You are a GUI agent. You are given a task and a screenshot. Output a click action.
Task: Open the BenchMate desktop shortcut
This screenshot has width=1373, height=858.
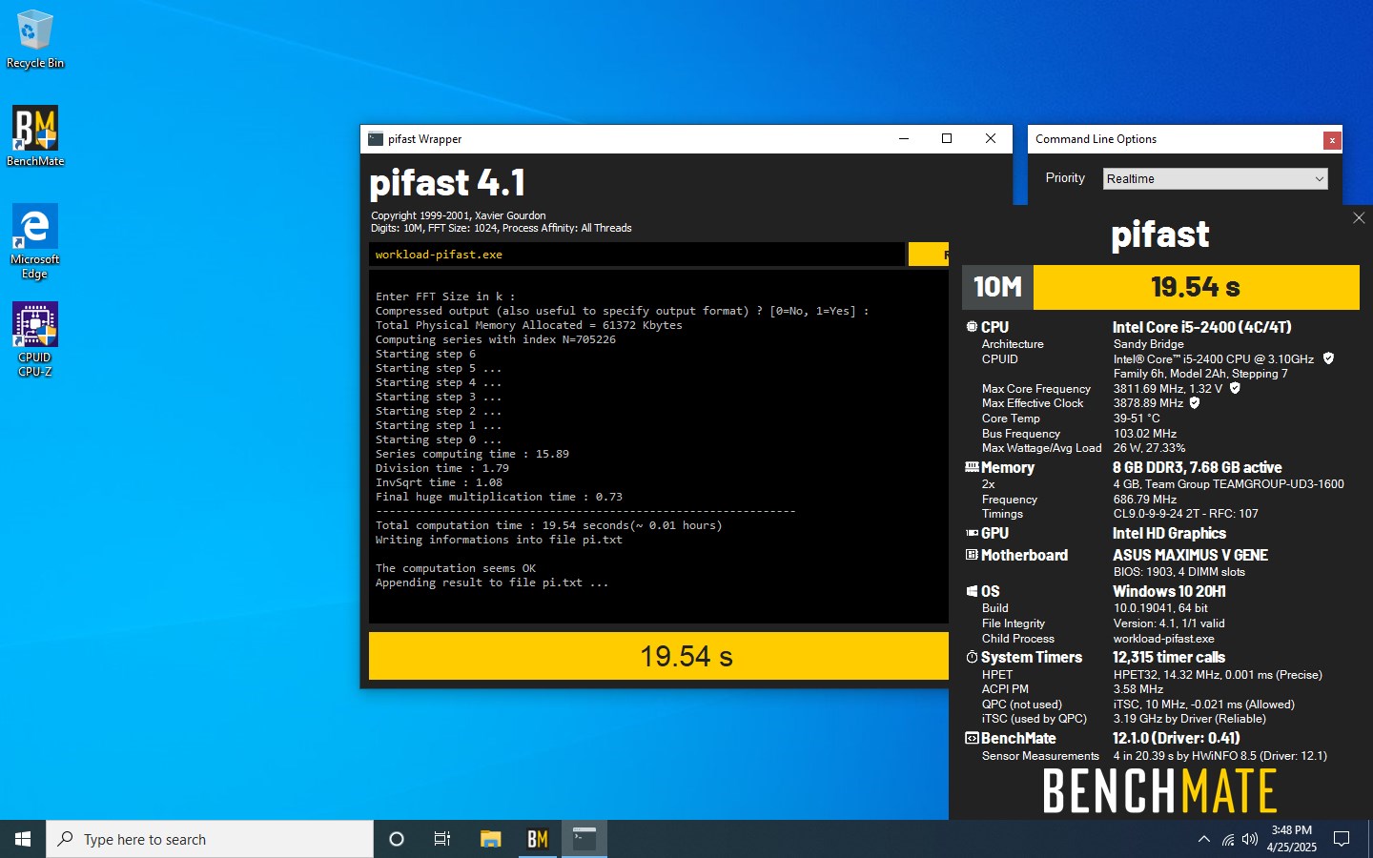[35, 136]
